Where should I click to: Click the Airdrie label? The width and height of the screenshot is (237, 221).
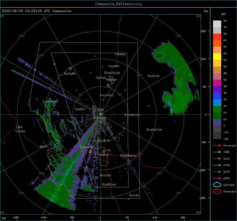point(104,140)
